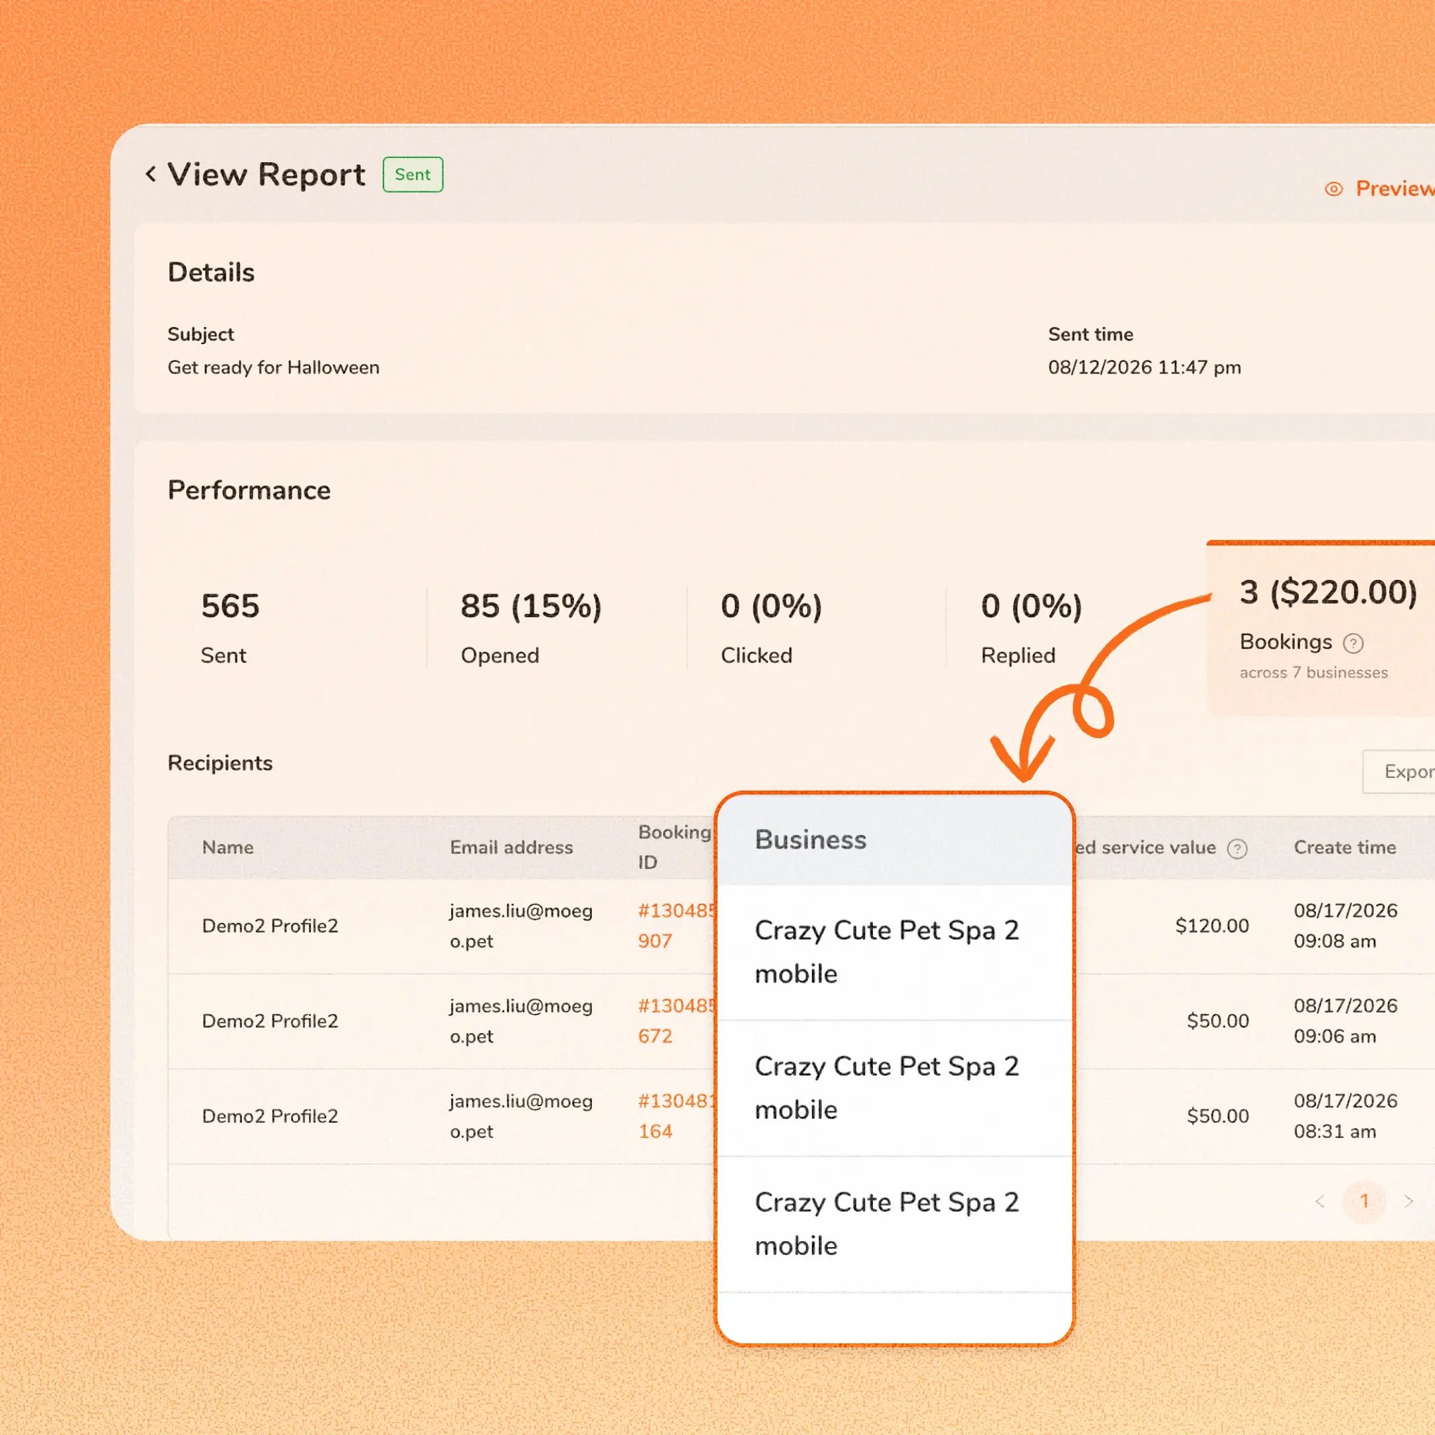Click sent time 08/12/2026 11:47 pm

tap(1145, 367)
